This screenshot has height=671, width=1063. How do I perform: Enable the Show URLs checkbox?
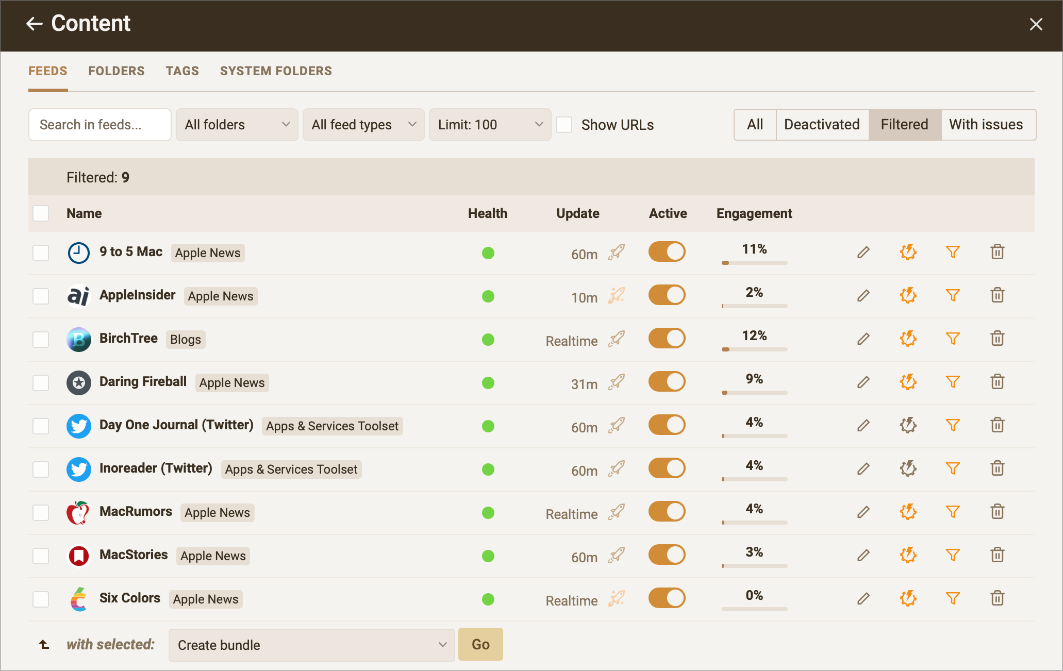(563, 124)
